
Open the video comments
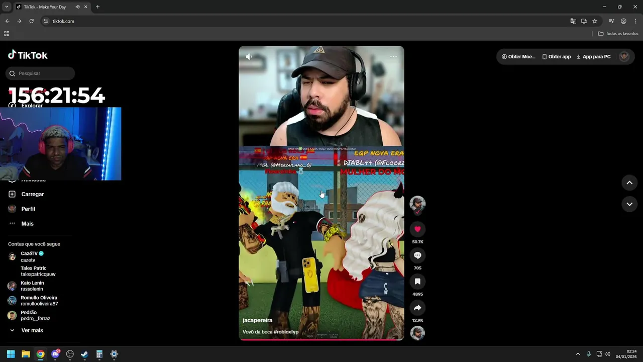coord(417,255)
